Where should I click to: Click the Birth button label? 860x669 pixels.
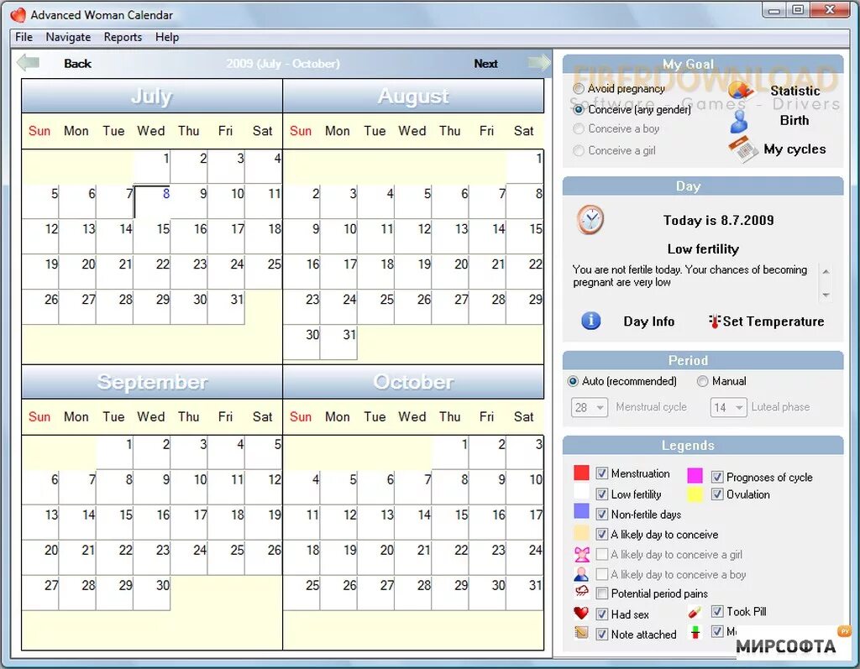(794, 120)
